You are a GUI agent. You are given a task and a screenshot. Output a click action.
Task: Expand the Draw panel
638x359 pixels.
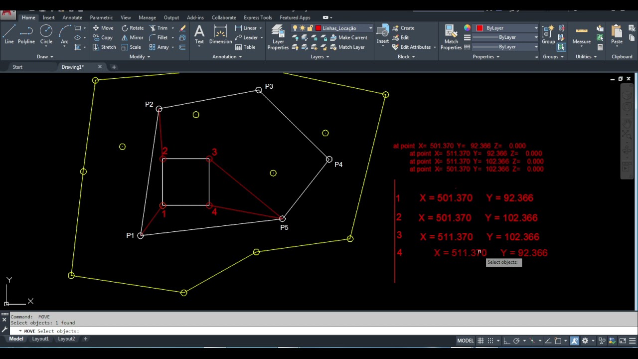[45, 57]
